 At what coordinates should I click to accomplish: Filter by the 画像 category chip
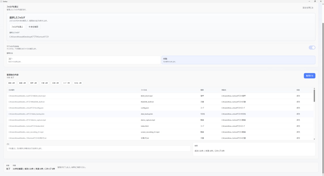[x=12, y=83]
